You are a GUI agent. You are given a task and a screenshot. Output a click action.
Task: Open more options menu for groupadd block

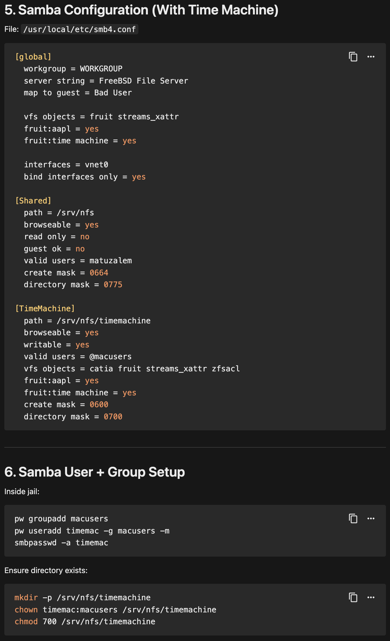pos(371,518)
